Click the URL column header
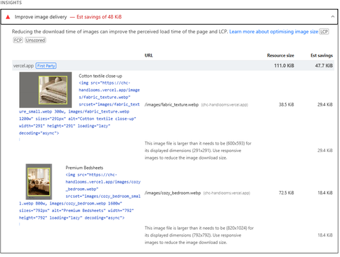 149,55
